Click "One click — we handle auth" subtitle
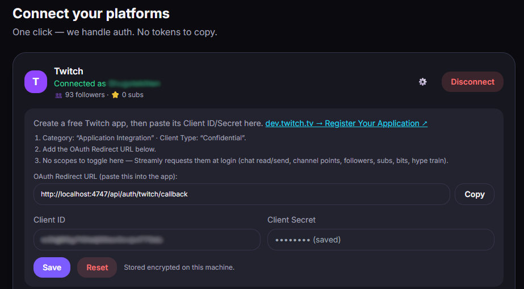Image resolution: width=524 pixels, height=289 pixels. (x=115, y=32)
